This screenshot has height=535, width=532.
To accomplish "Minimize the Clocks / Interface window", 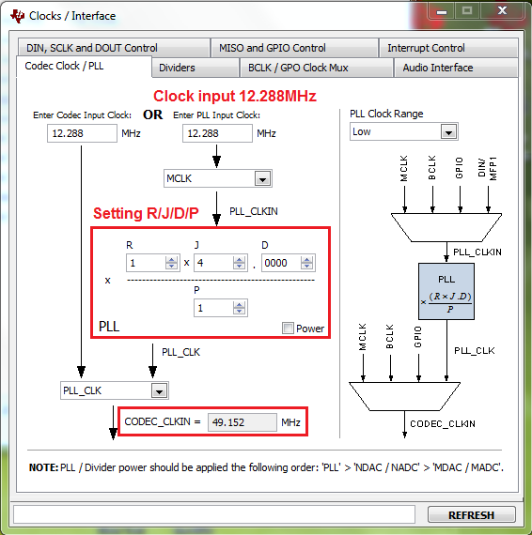I will (x=442, y=11).
